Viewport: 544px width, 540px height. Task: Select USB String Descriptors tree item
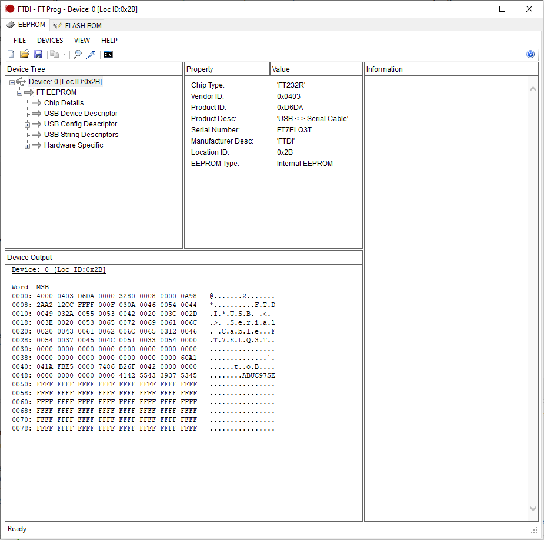(x=81, y=135)
